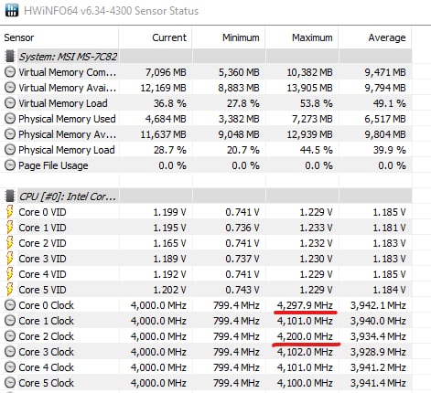Click the clock icon beside Core 0 Clock

[10, 305]
